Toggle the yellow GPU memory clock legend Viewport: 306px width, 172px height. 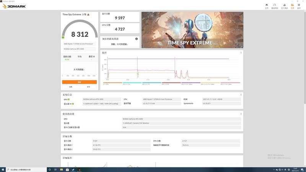pos(211,83)
